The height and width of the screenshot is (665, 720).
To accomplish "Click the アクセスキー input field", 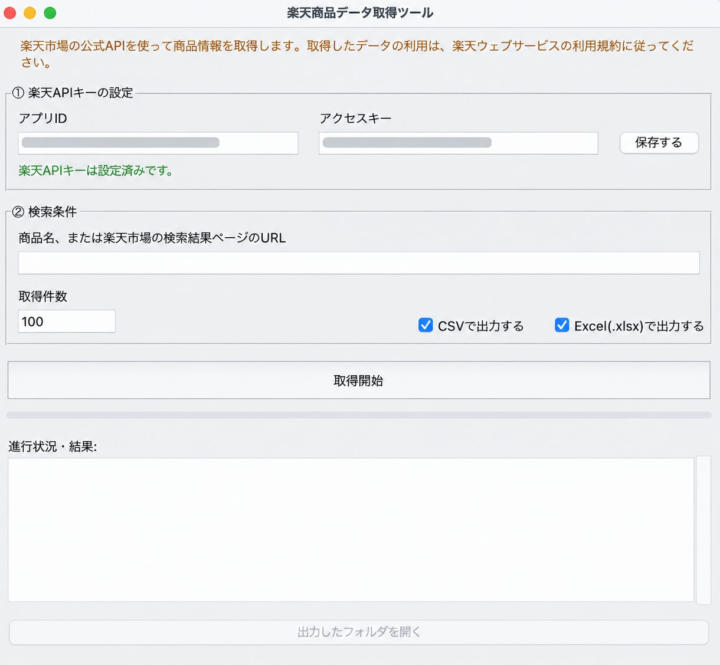I will tap(459, 143).
